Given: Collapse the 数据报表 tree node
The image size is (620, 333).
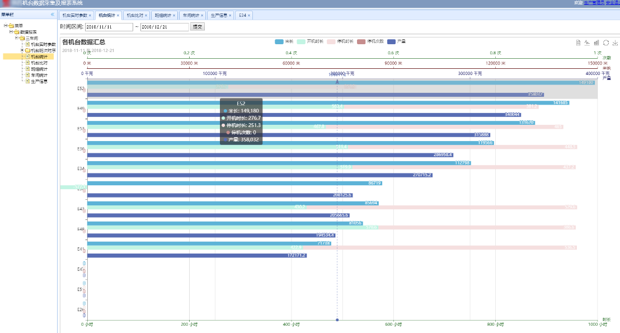Looking at the screenshot, I should point(10,32).
